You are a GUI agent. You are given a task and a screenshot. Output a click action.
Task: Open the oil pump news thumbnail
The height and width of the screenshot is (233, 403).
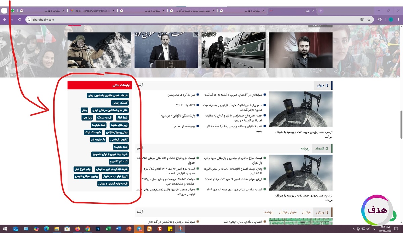[x=301, y=109]
